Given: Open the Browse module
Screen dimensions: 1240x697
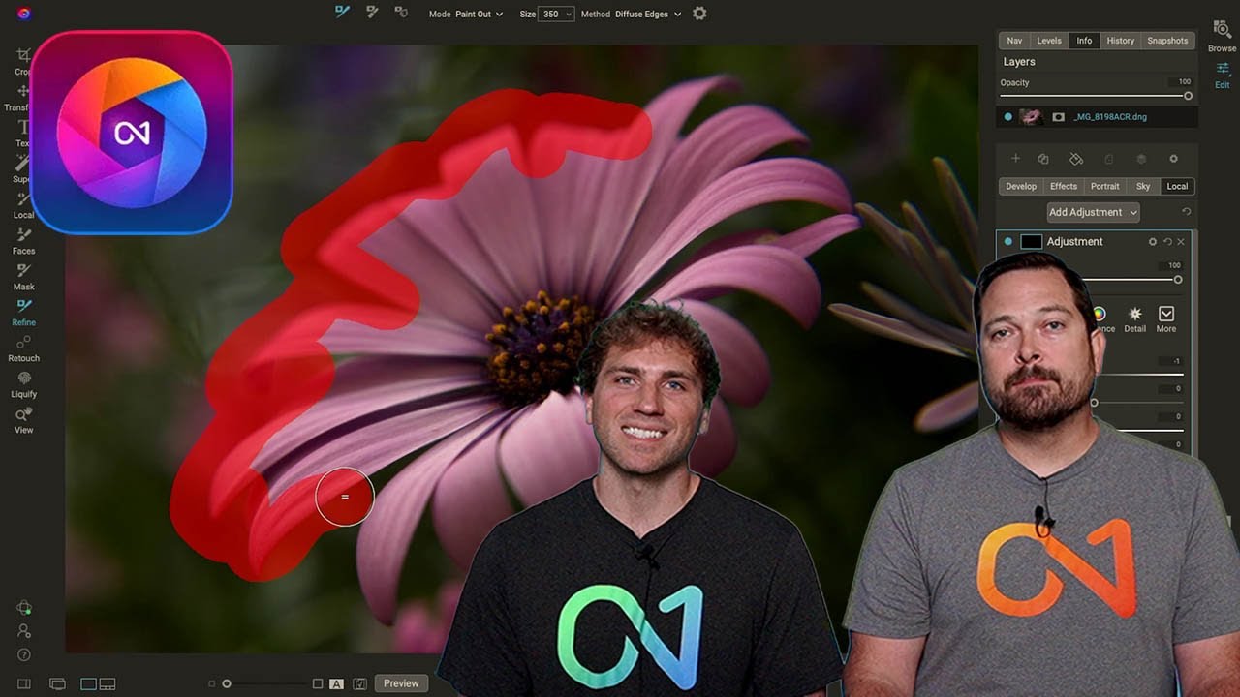Looking at the screenshot, I should coord(1222,36).
